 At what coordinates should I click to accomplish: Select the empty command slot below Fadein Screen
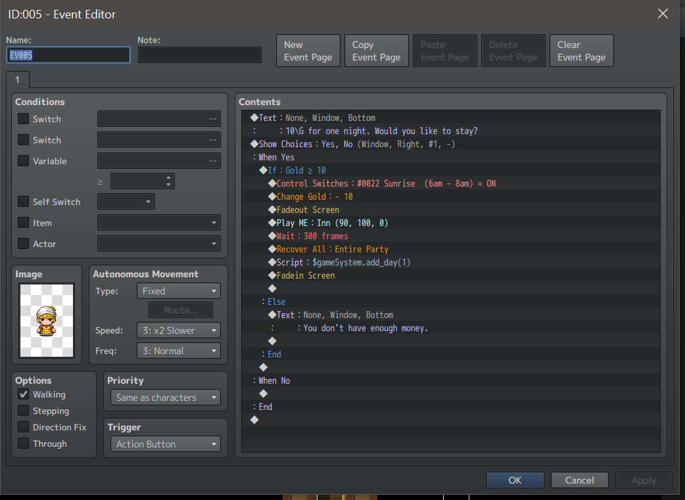(451, 288)
